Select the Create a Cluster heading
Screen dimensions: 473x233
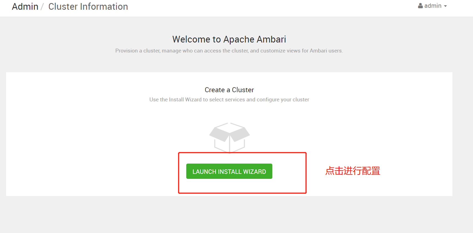229,90
